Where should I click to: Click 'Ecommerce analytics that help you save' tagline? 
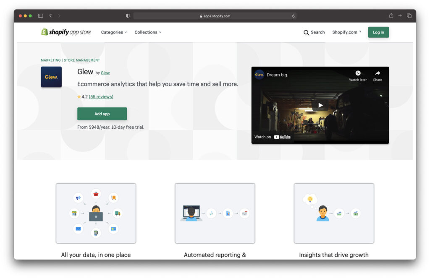pos(158,84)
